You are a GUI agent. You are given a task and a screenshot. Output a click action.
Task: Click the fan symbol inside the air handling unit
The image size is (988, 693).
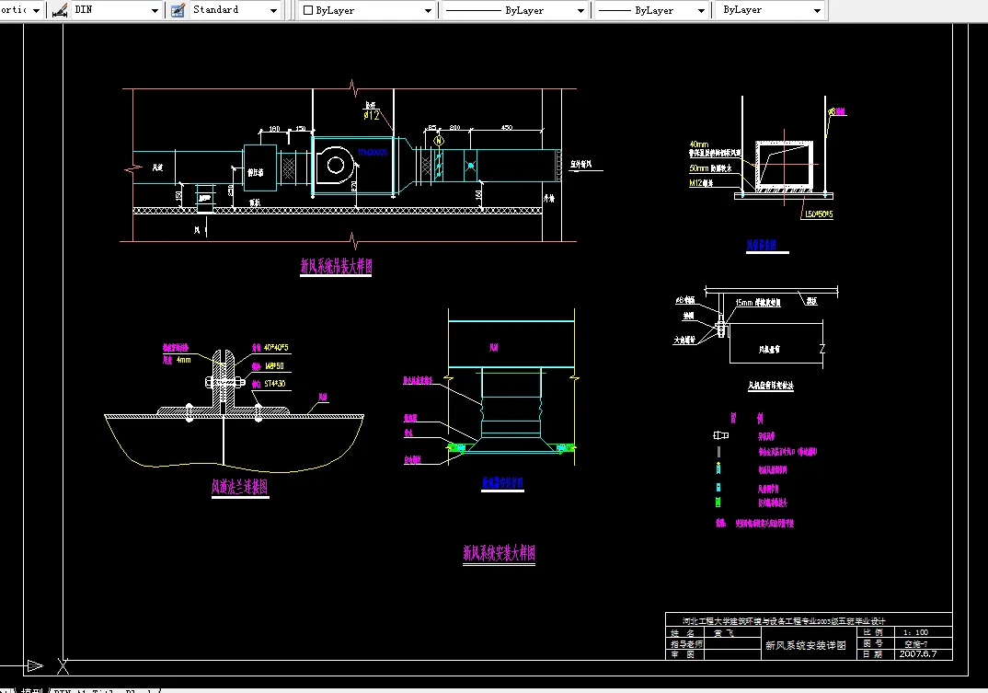[335, 166]
